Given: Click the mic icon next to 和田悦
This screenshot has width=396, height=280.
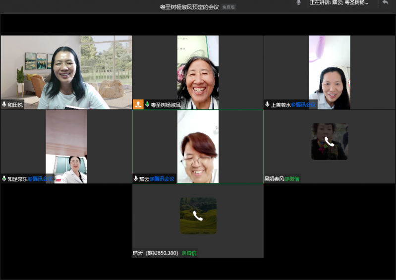Looking at the screenshot, I should [4, 105].
